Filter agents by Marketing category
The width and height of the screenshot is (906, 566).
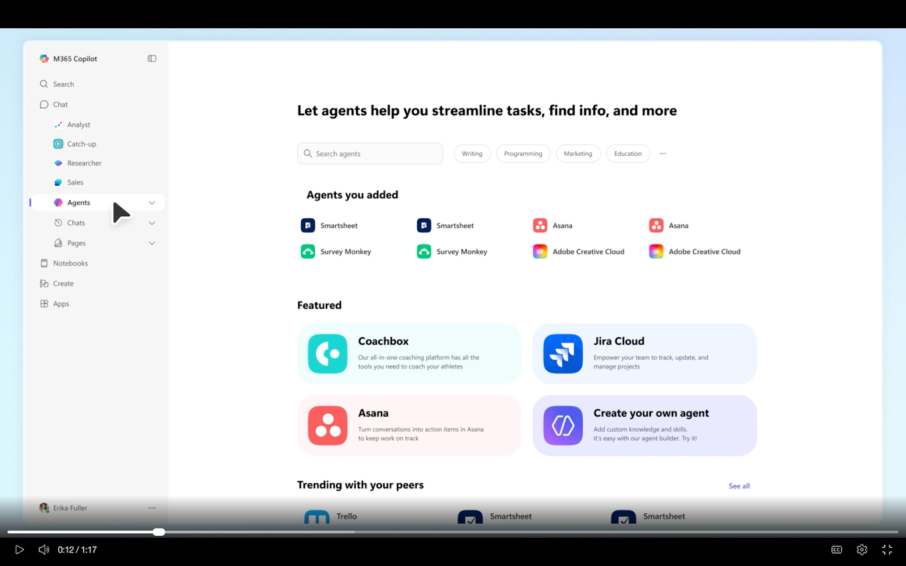[x=578, y=153]
